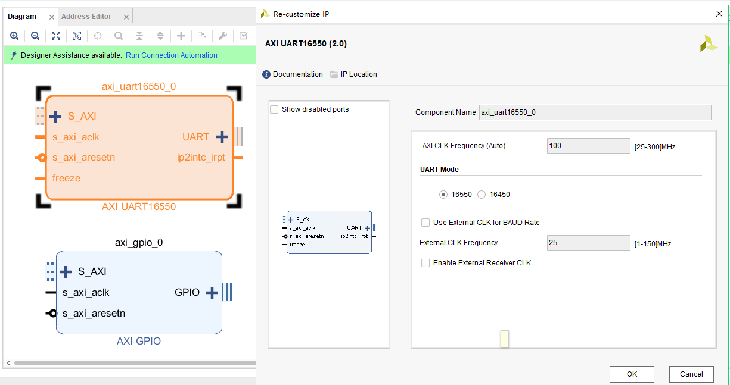
Task: Enable Show disabled ports checkbox
Action: pos(274,109)
